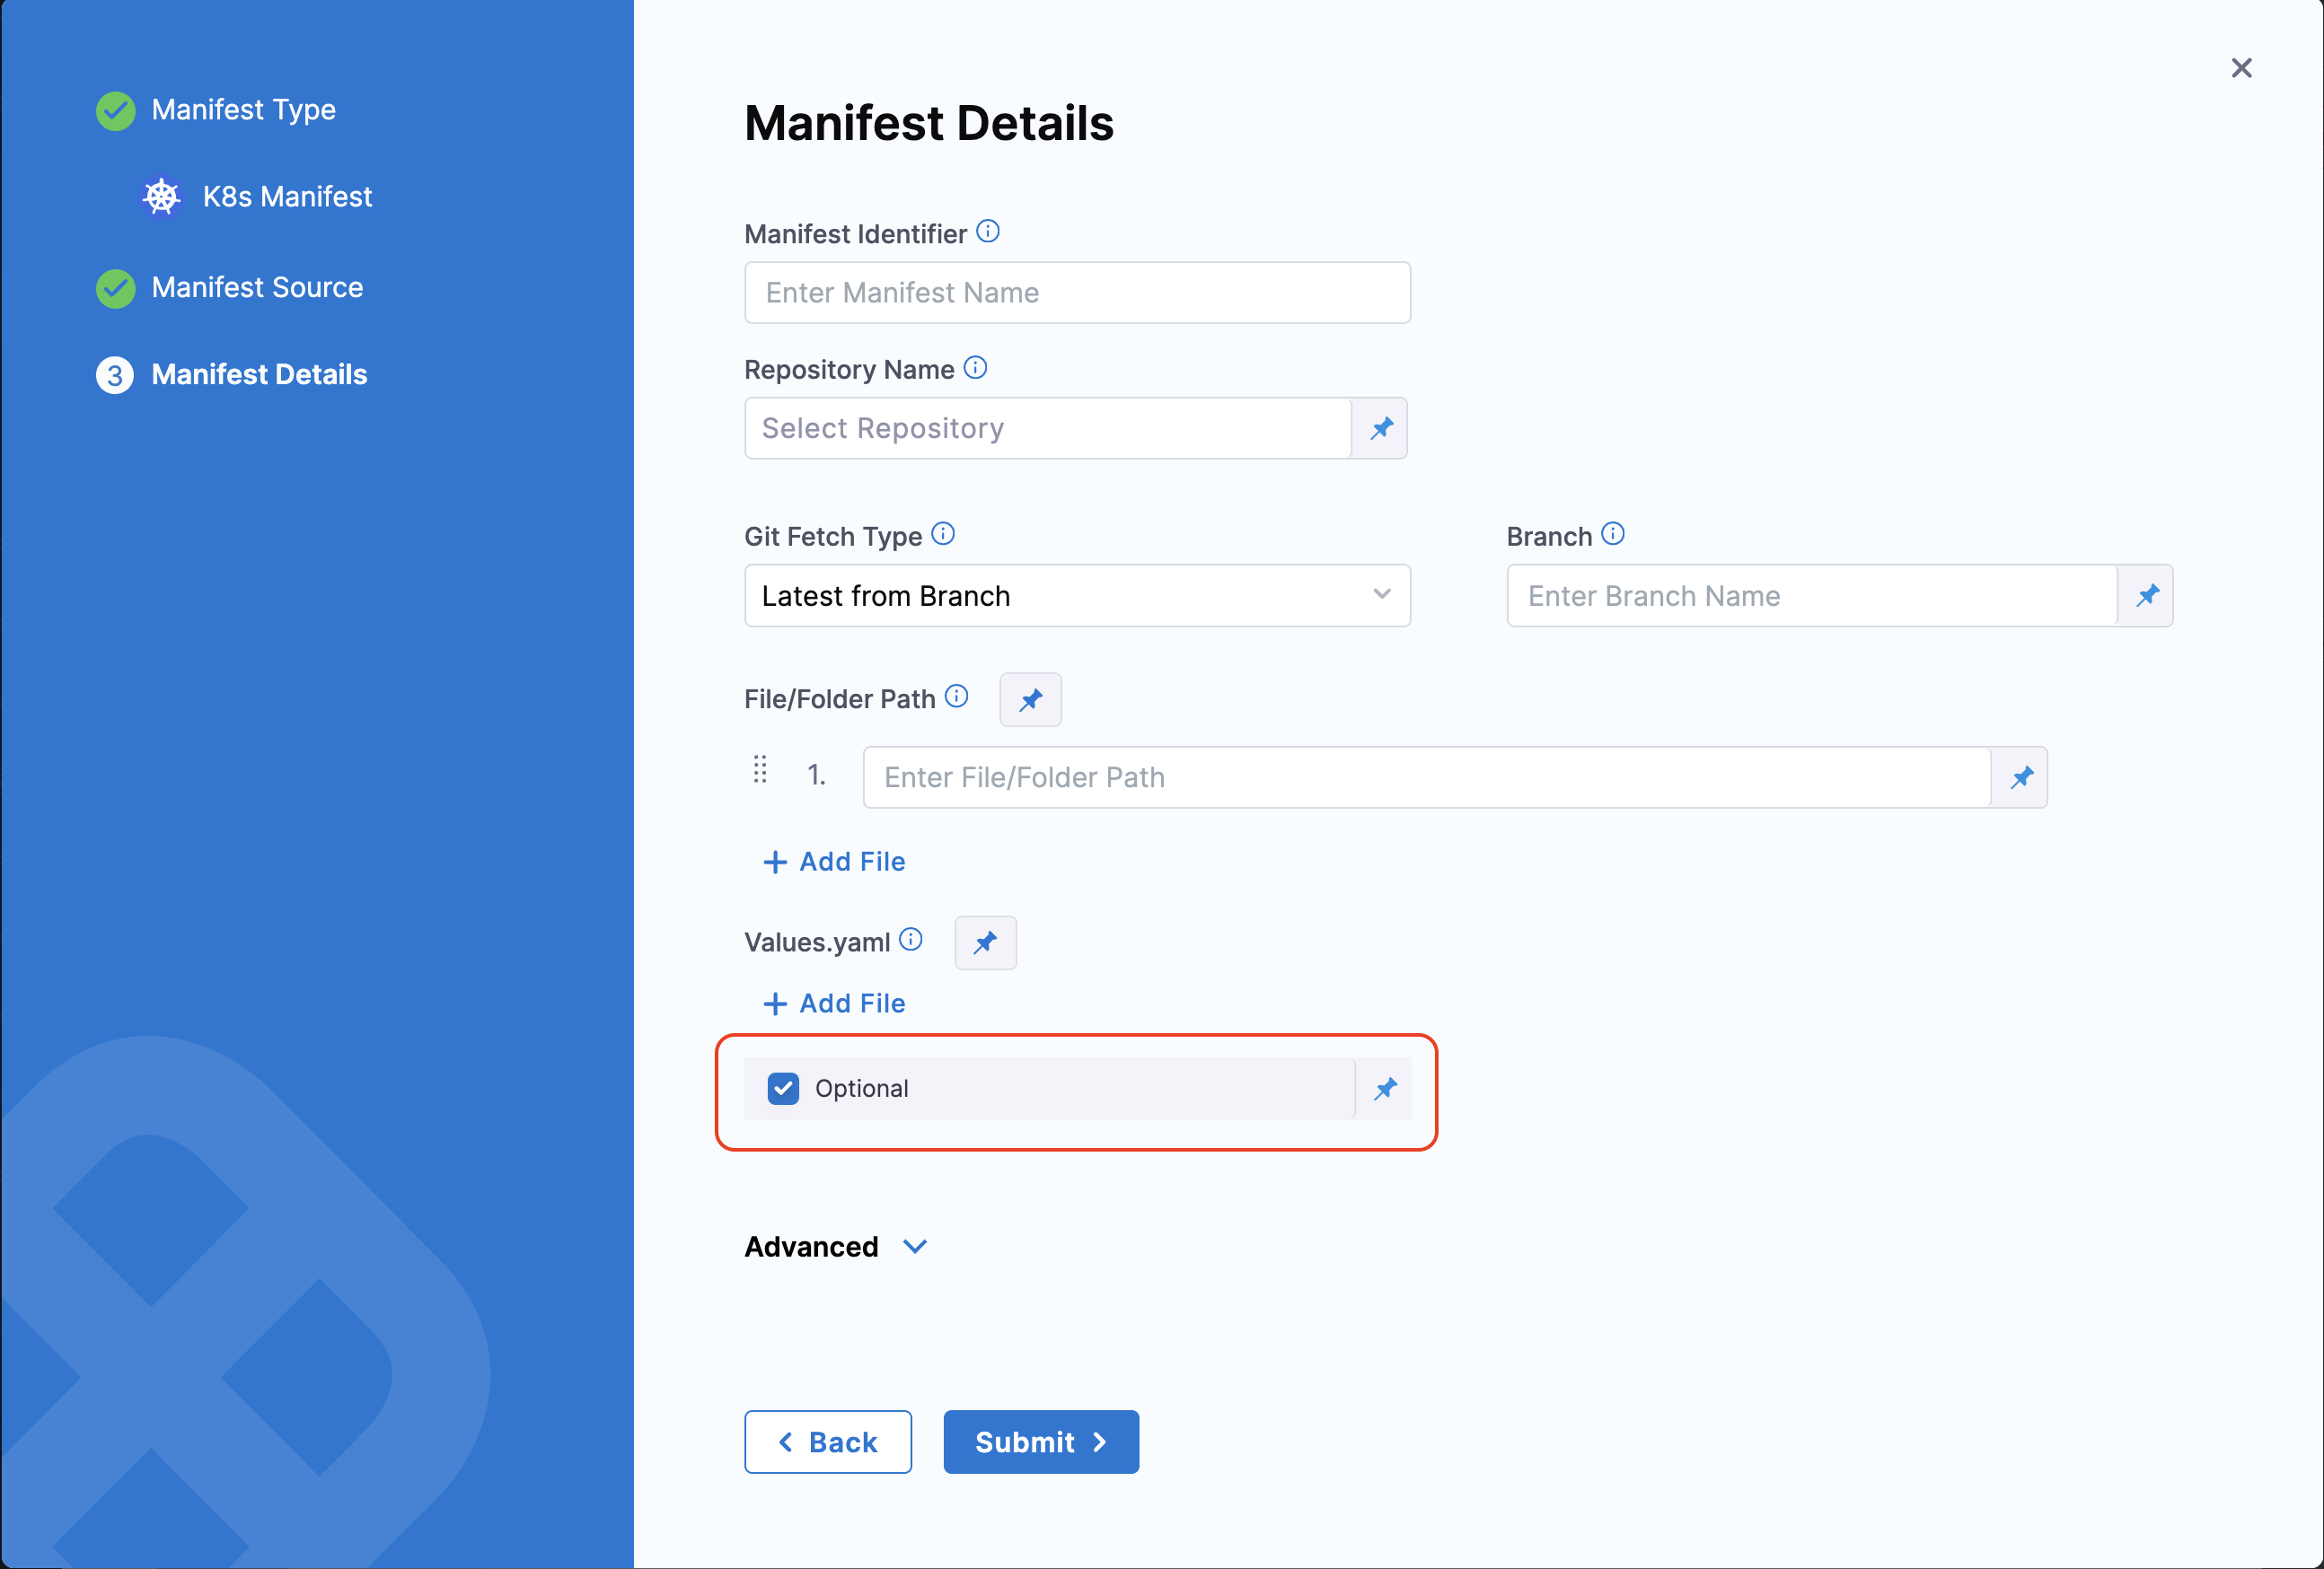The image size is (2324, 1569).
Task: Click info icon next to Branch label
Action: click(x=1613, y=535)
